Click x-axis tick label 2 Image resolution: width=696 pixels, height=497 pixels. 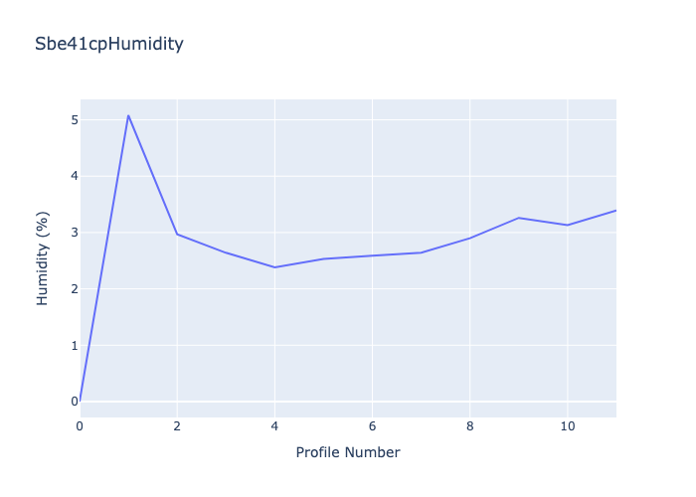(177, 426)
